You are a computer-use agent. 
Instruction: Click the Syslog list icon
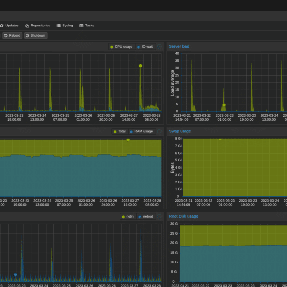[x=58, y=26]
